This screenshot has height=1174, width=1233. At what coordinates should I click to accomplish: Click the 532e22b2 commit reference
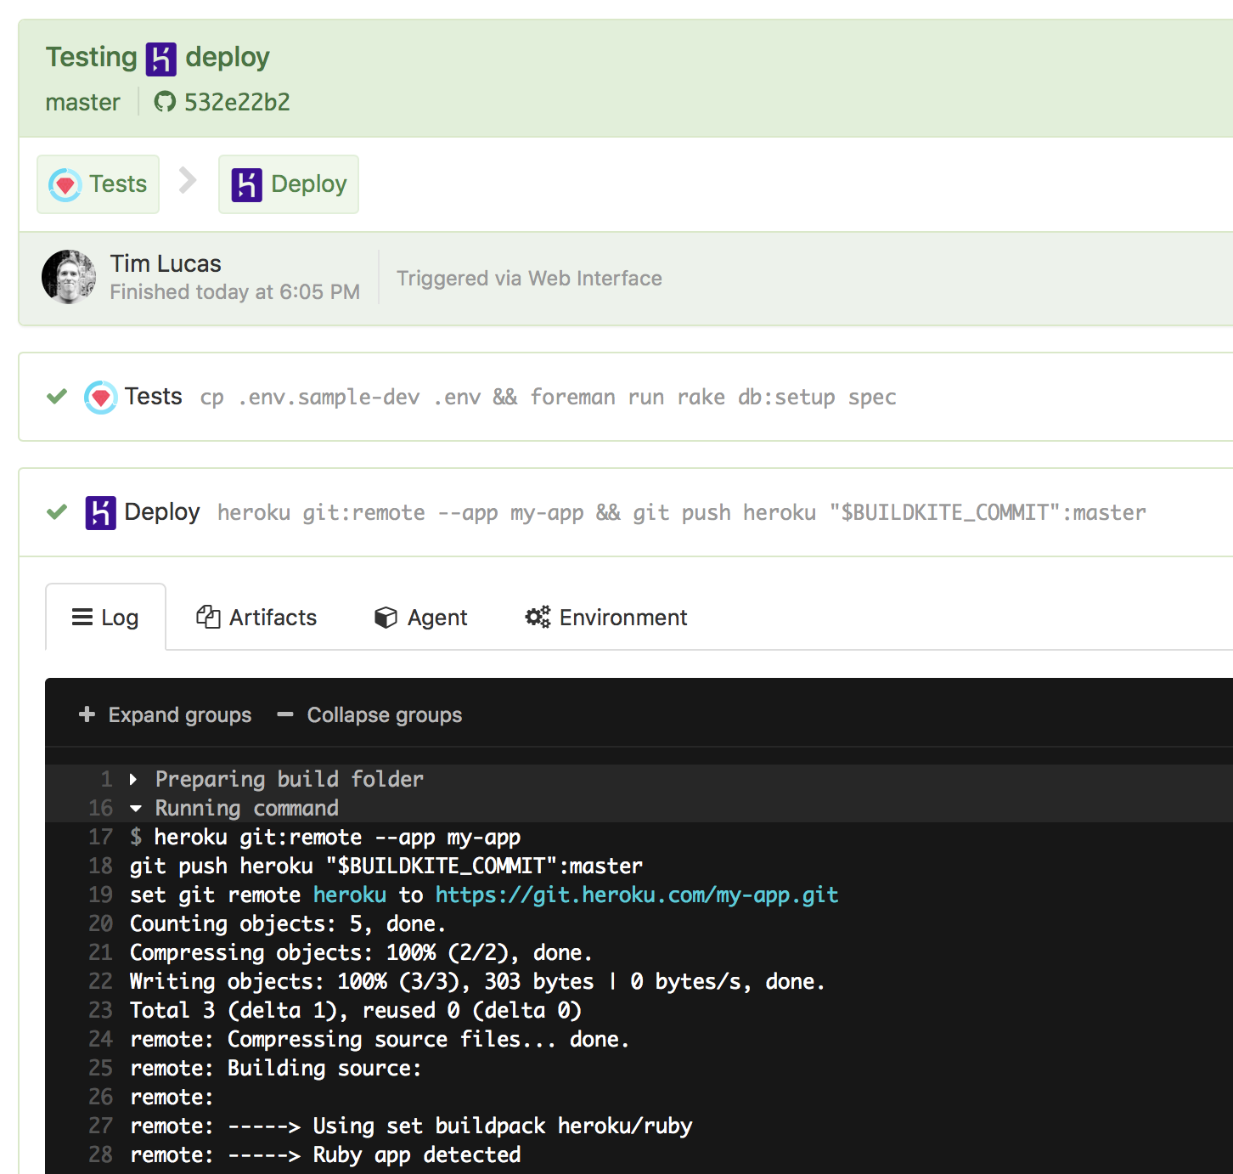pyautogui.click(x=236, y=102)
